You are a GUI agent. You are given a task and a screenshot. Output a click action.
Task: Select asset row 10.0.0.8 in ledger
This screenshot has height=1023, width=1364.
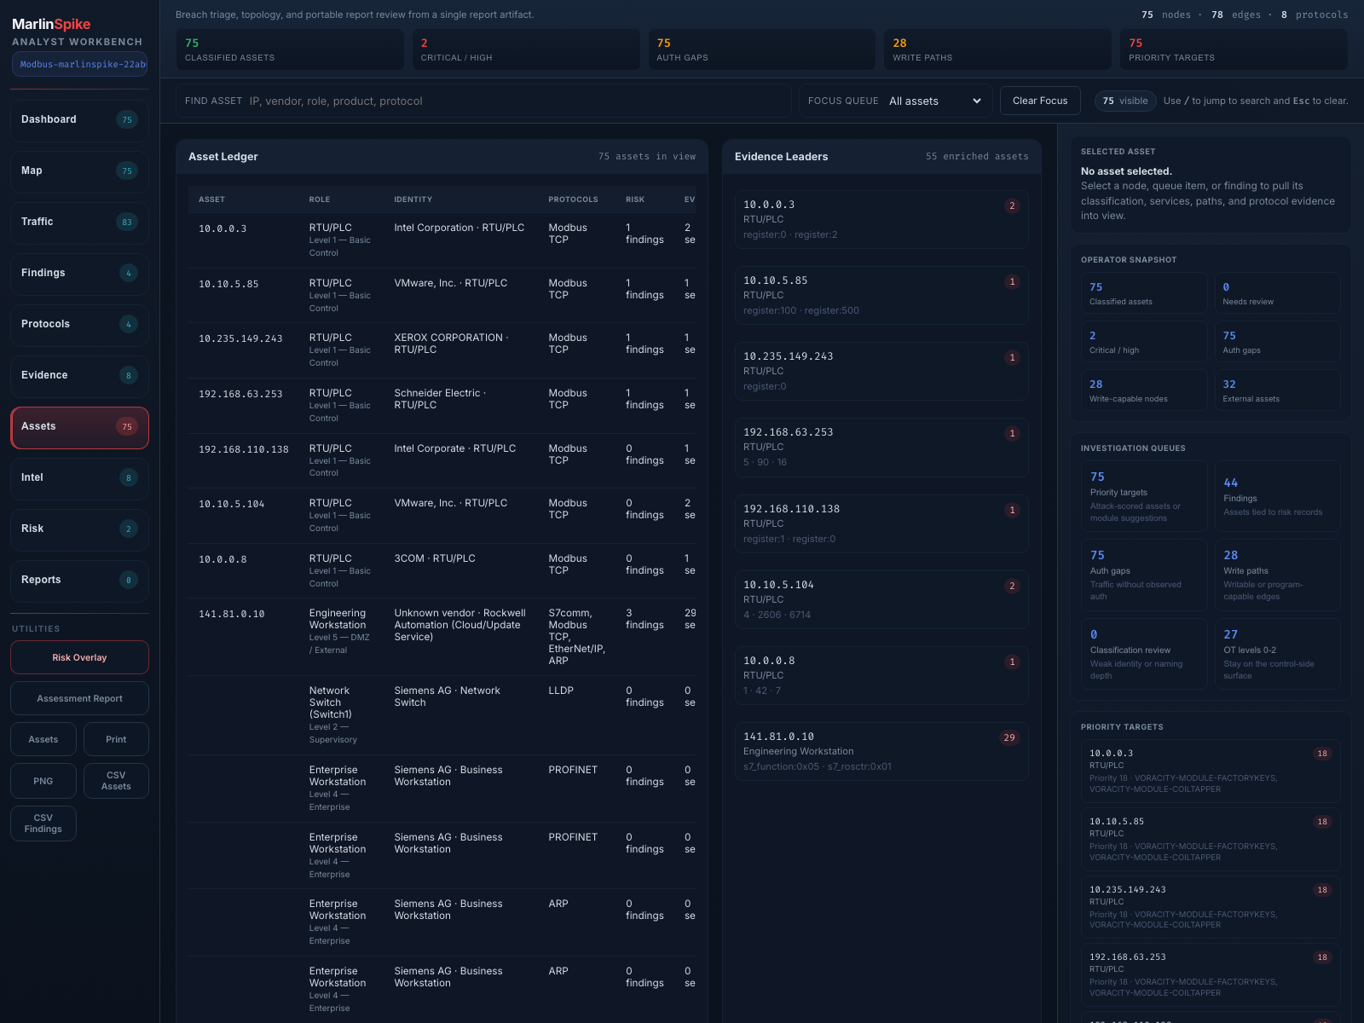point(442,571)
